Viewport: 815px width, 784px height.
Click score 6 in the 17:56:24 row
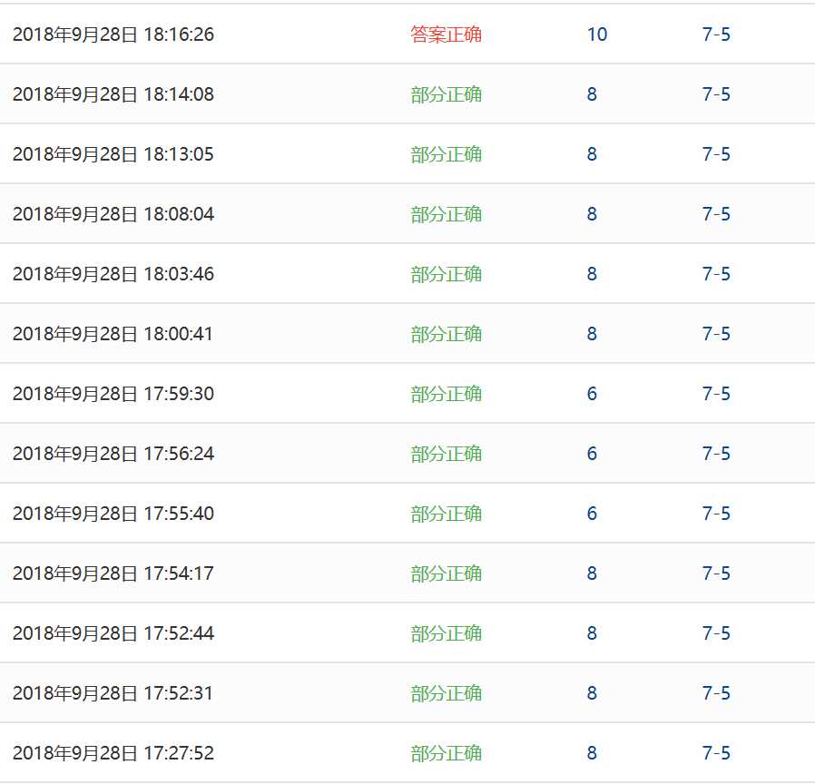592,454
